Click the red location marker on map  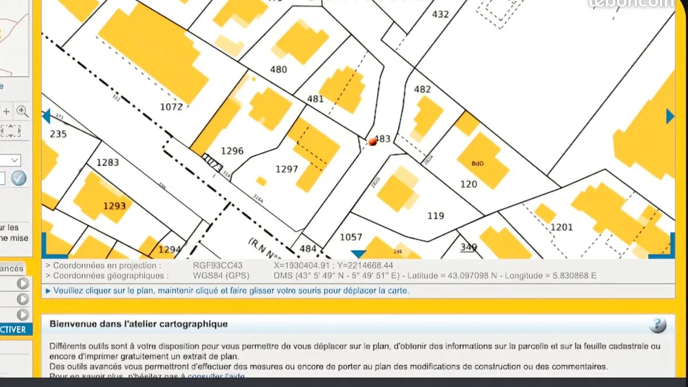coord(373,141)
